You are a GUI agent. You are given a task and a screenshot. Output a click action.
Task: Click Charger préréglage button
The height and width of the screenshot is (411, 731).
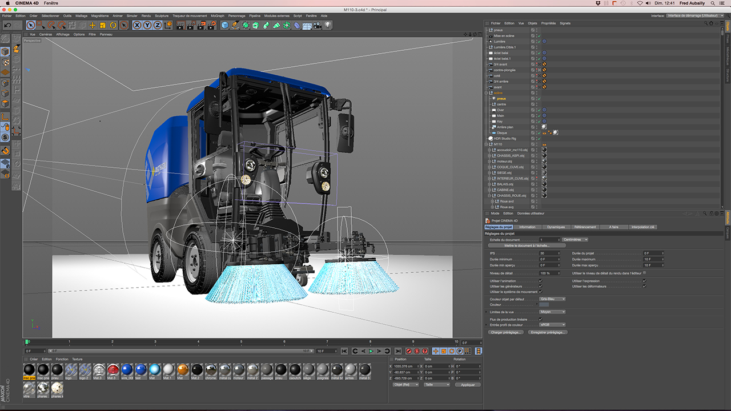(x=505, y=332)
